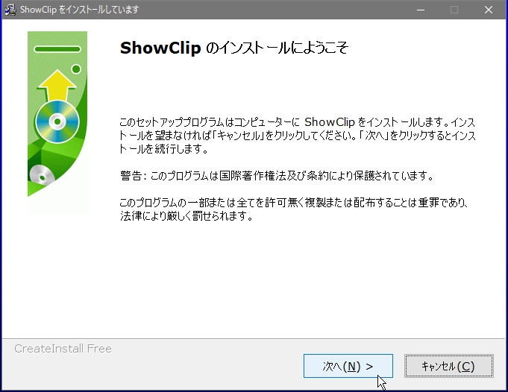Click the 次へ(N) > next button
The width and height of the screenshot is (508, 392).
click(348, 366)
